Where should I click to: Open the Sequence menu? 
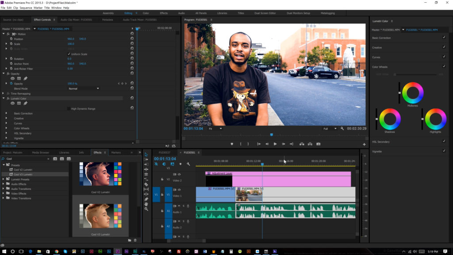tap(26, 8)
